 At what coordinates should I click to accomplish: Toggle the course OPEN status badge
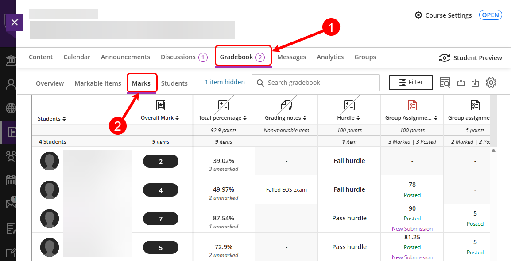click(491, 15)
